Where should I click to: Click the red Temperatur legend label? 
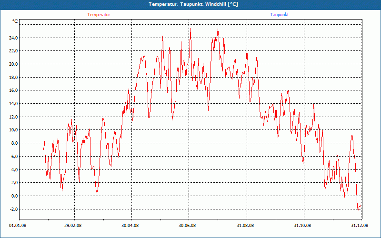pos(99,15)
